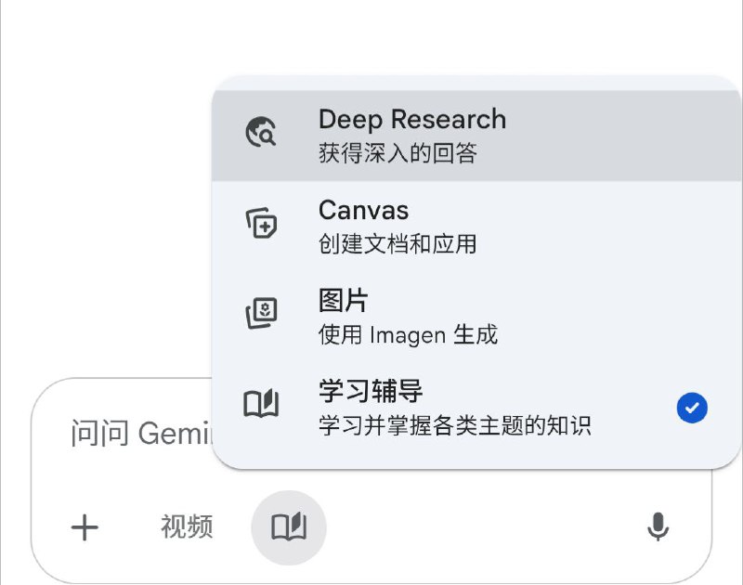Select the 图片 Imagen generation icon

tap(262, 313)
